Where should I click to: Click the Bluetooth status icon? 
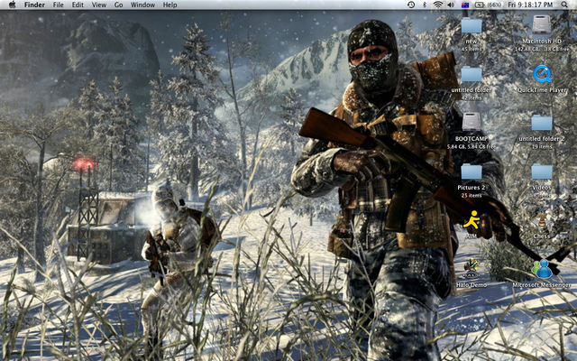coord(425,5)
